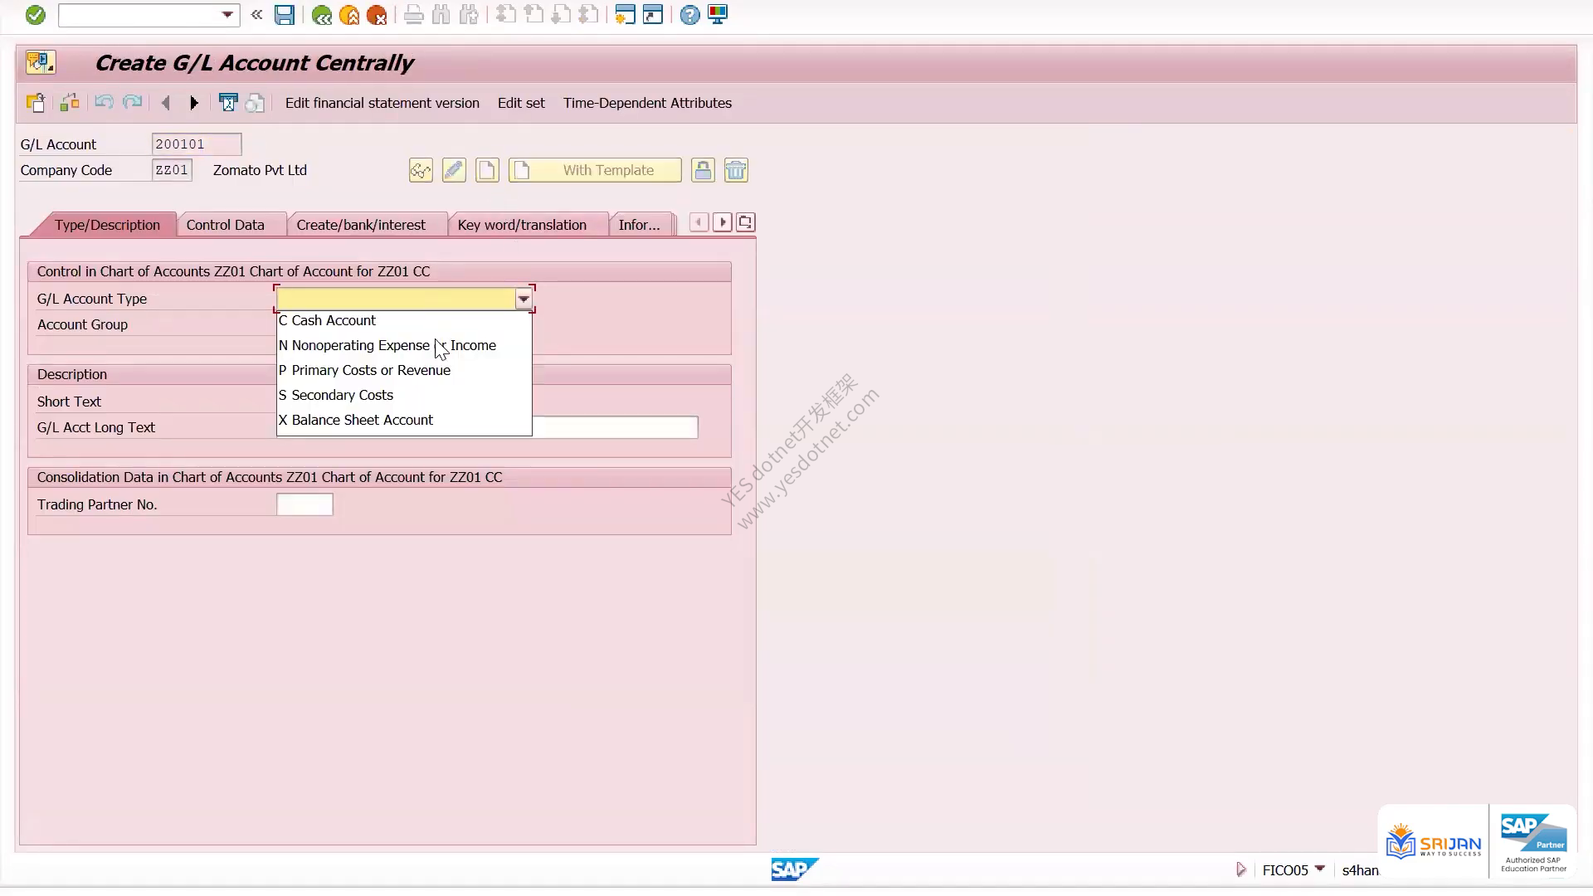Image resolution: width=1593 pixels, height=896 pixels.
Task: Click Edit financial statement version
Action: click(x=382, y=103)
